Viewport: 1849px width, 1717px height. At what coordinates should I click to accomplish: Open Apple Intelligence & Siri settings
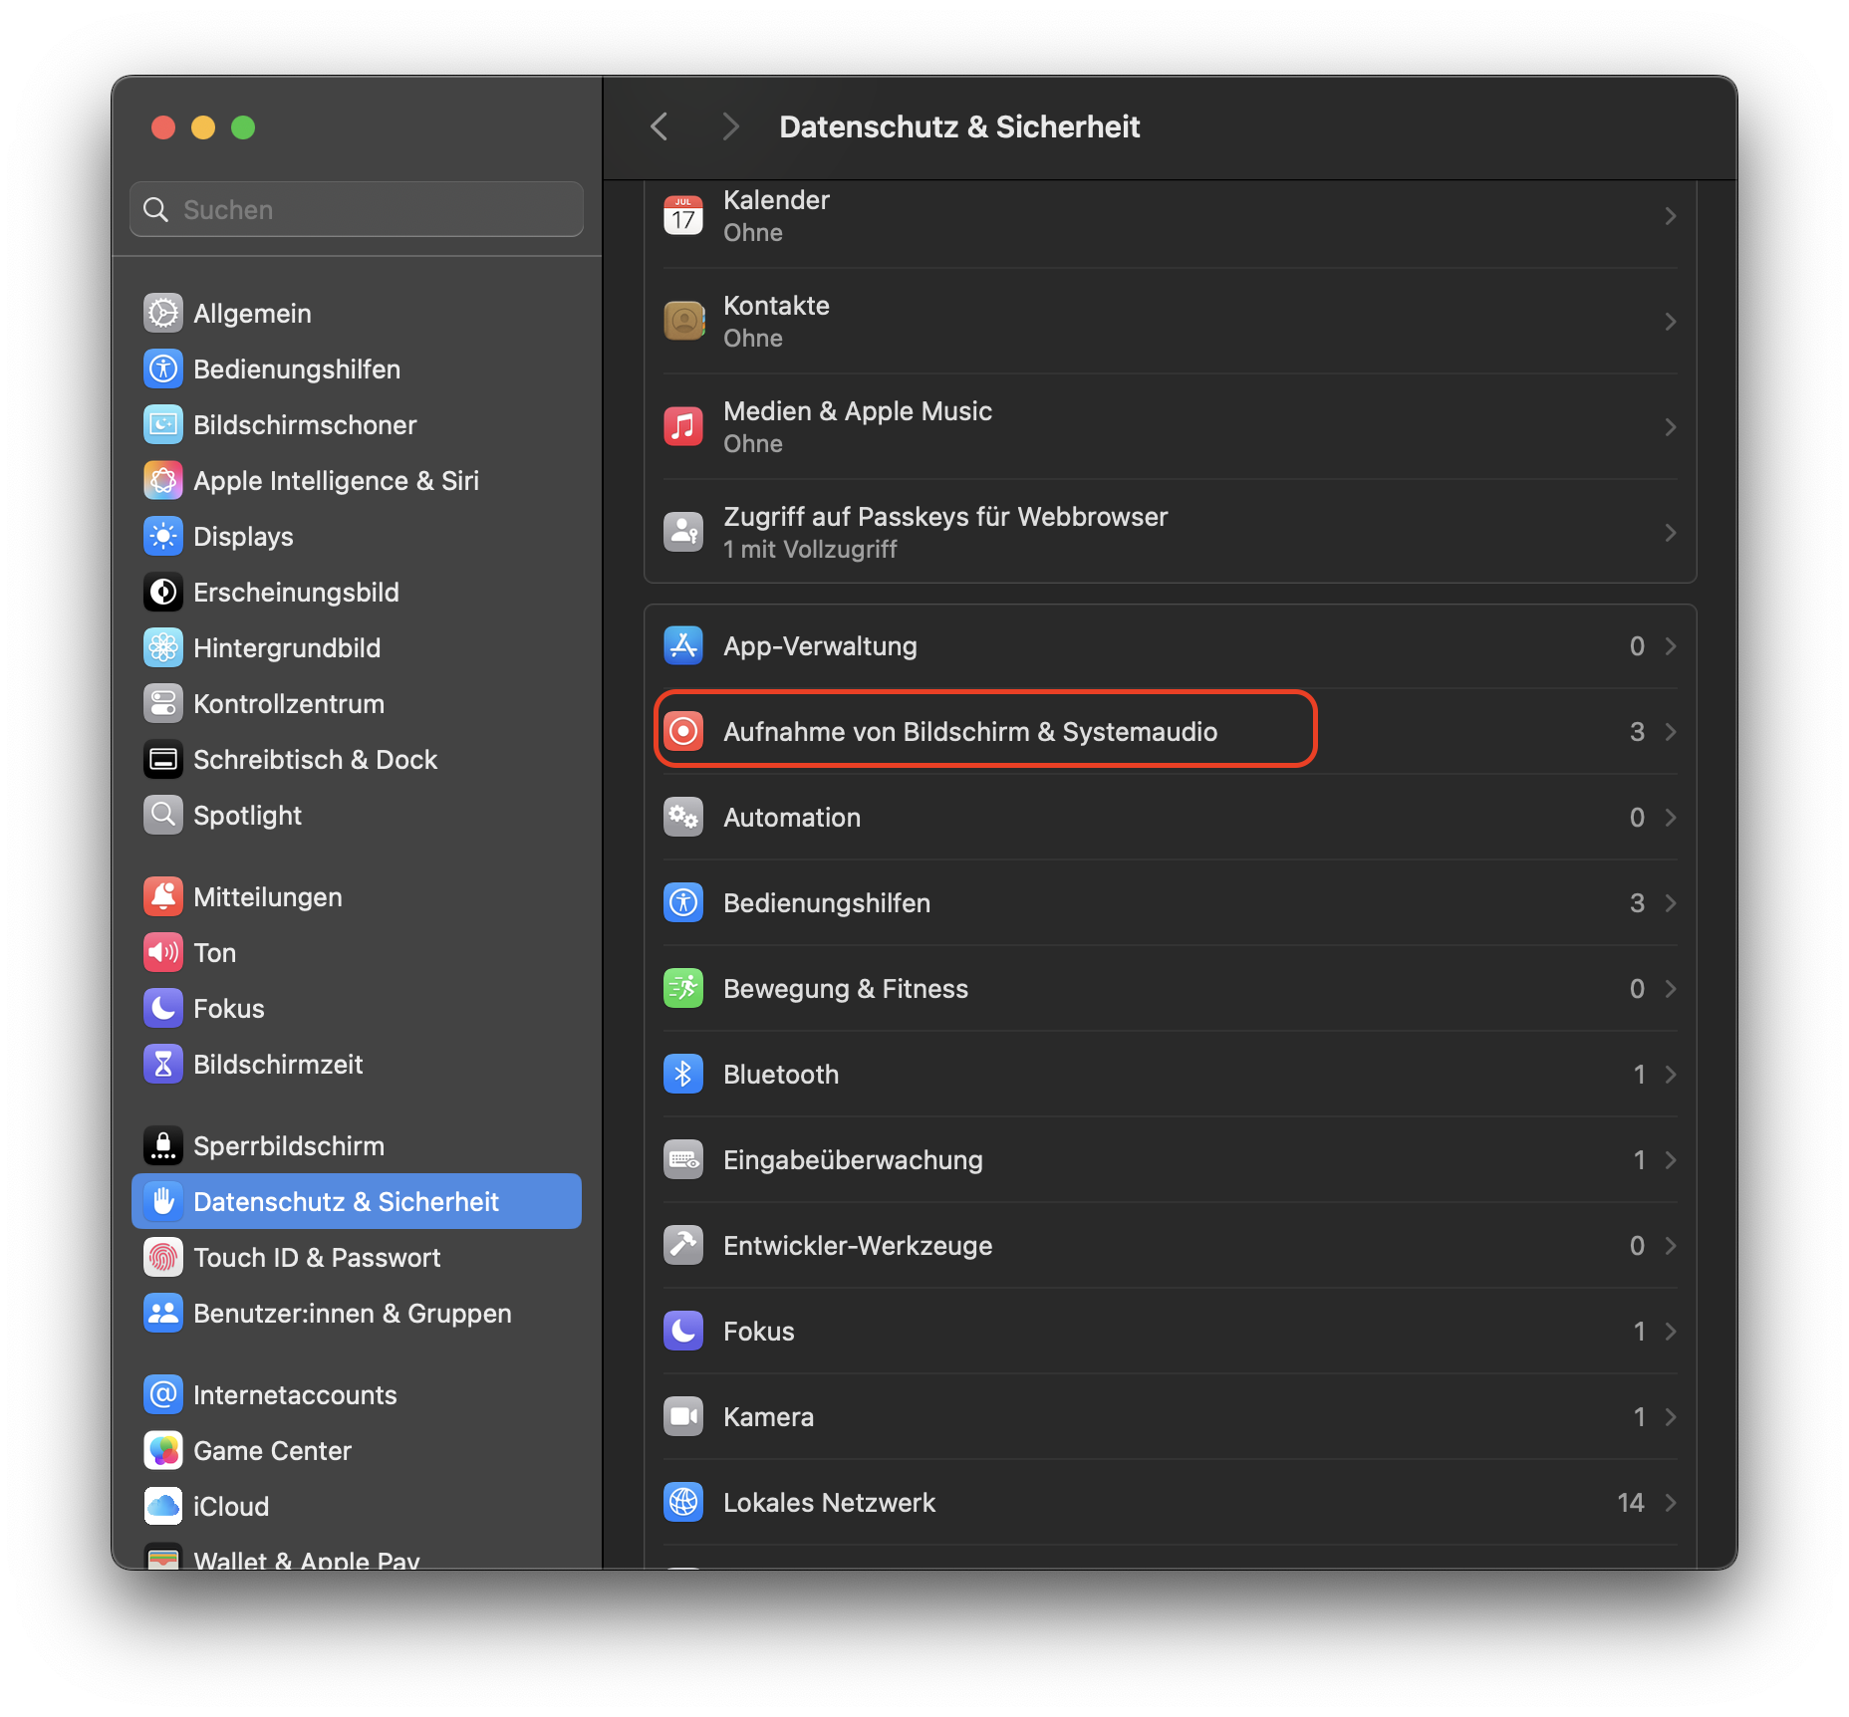[x=162, y=480]
